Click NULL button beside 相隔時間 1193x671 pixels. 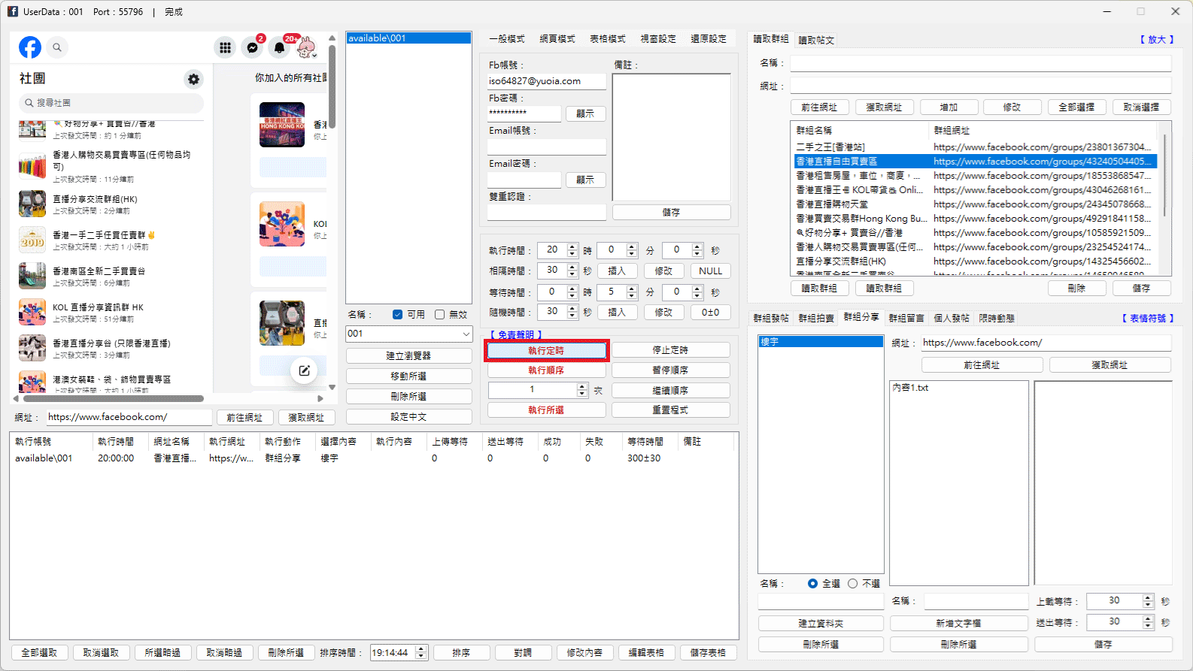point(710,271)
